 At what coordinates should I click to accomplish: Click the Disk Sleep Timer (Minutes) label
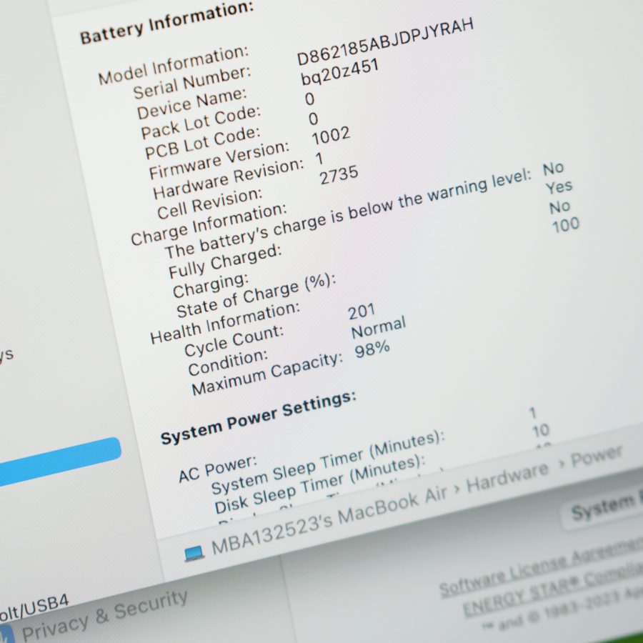[x=320, y=484]
